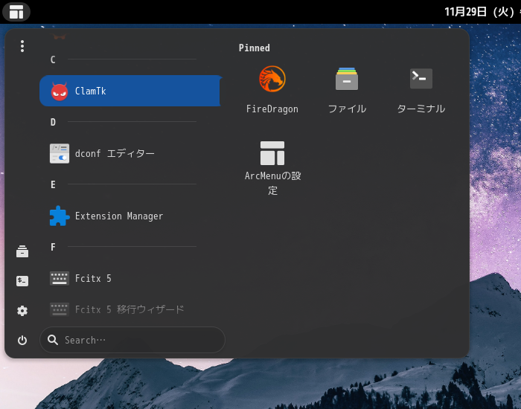Open Fcitx 5 移行ウィザード entry

(x=131, y=309)
